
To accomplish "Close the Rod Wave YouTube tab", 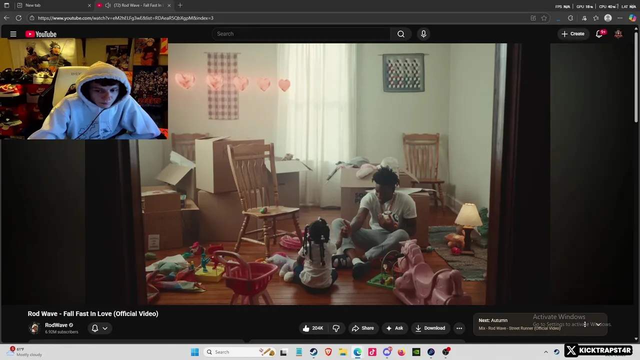I will click(169, 5).
